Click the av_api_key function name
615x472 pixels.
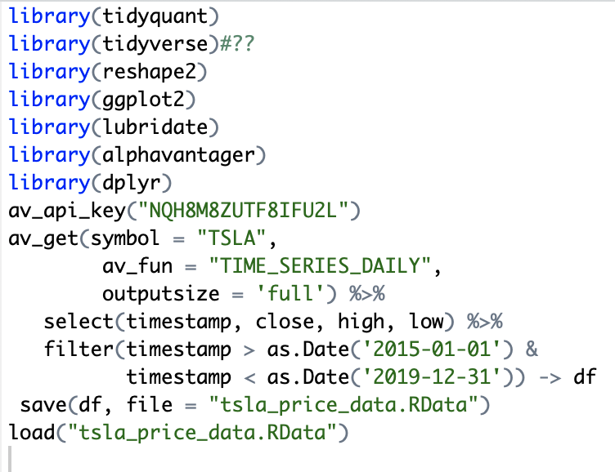pyautogui.click(x=67, y=212)
